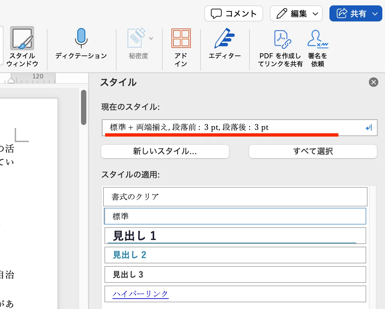Launch the エディター editor tool

point(224,38)
